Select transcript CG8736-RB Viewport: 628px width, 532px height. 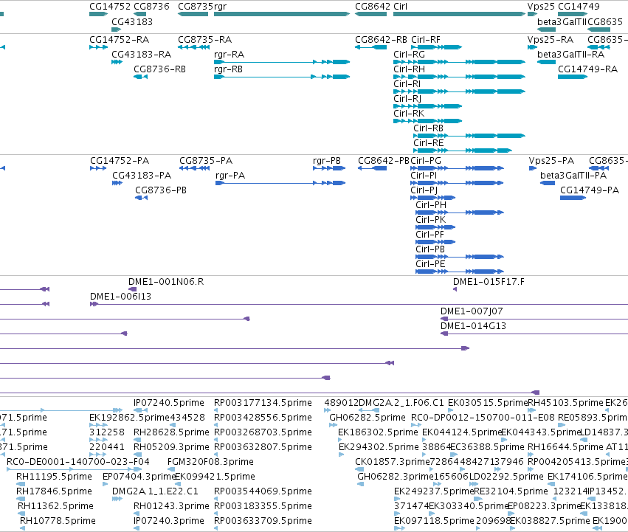(159, 69)
